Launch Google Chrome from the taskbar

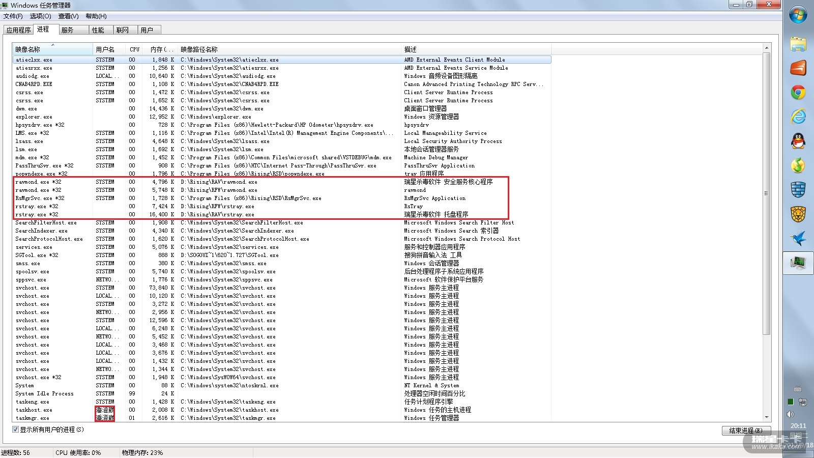(798, 92)
